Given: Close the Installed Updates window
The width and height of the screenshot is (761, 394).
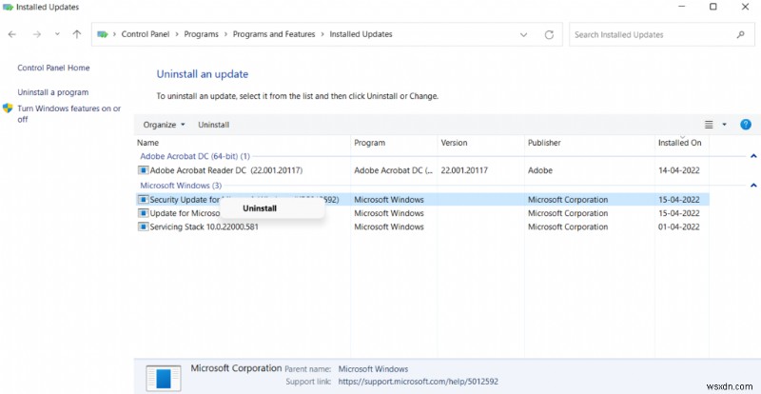Looking at the screenshot, I should click(745, 7).
